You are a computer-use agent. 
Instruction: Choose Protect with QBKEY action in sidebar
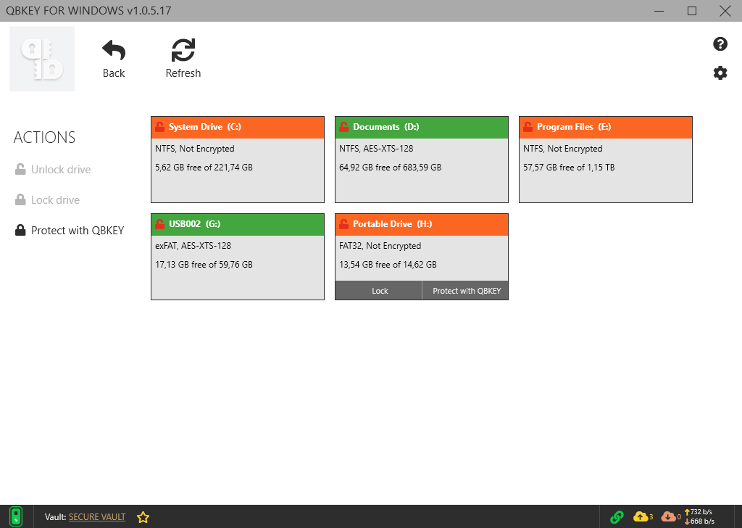69,230
